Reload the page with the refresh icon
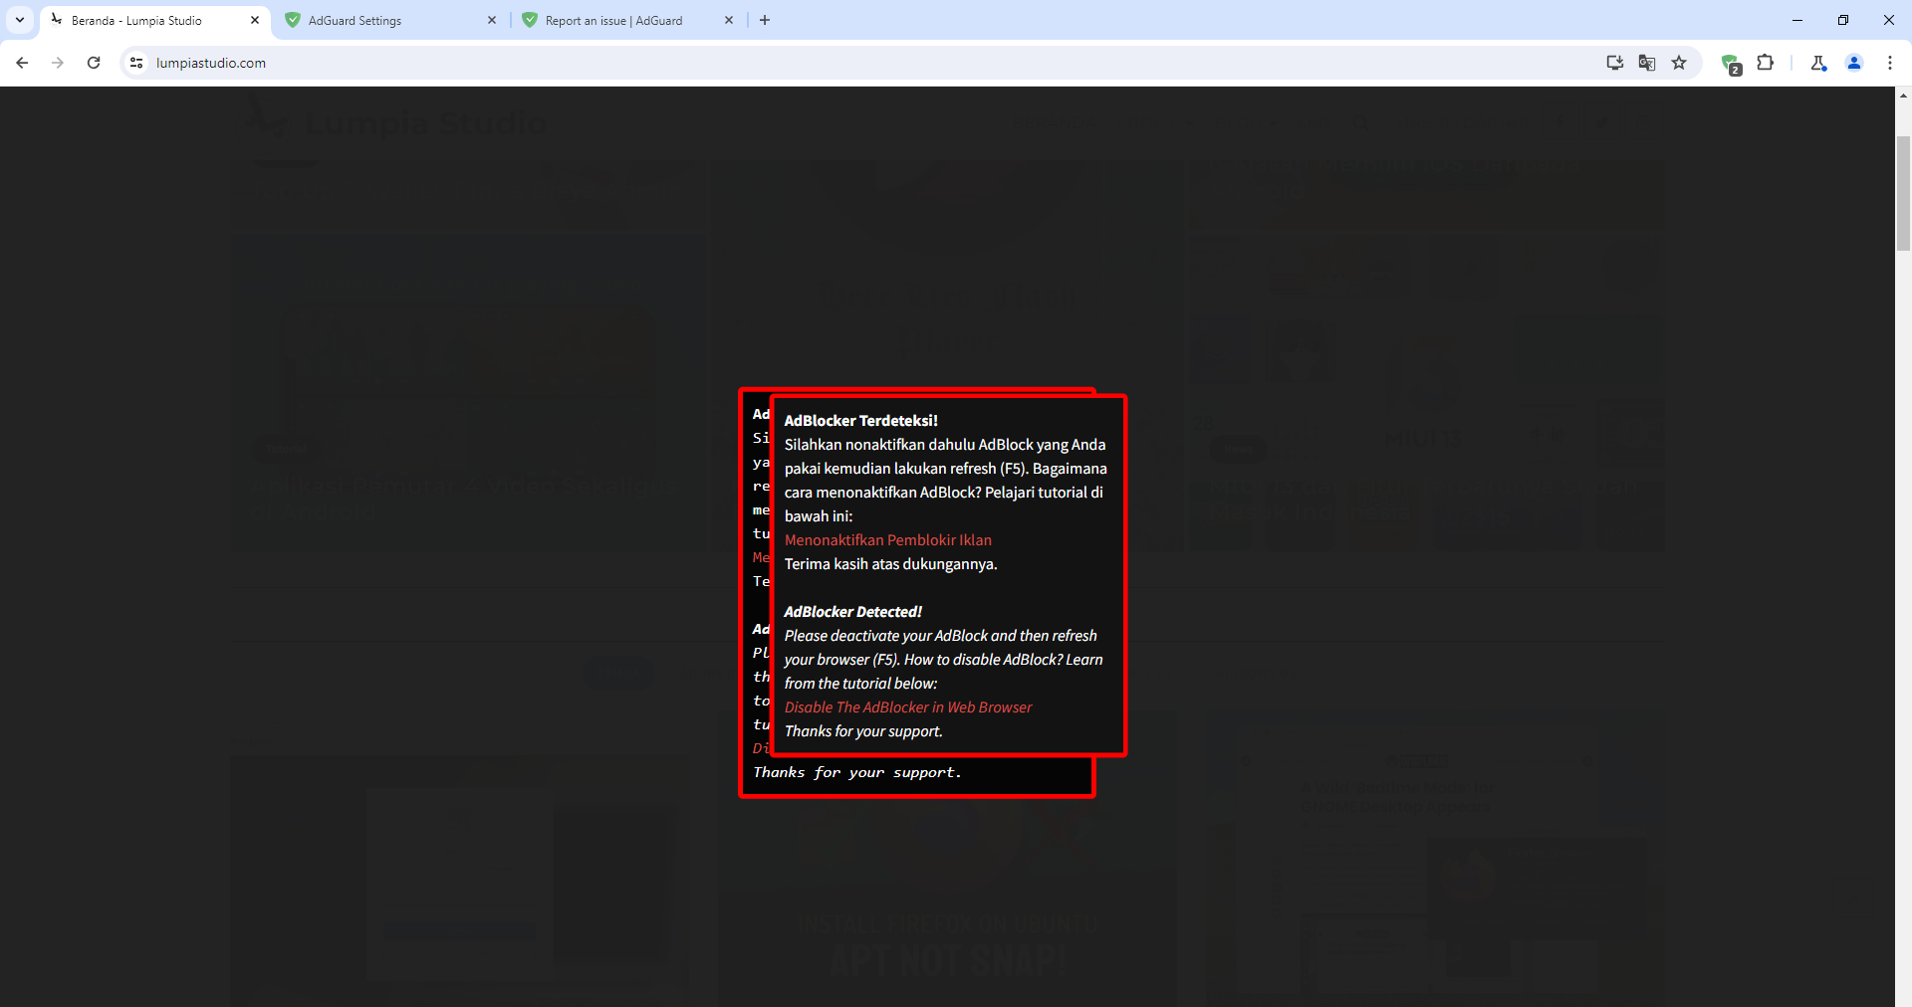 pos(93,63)
